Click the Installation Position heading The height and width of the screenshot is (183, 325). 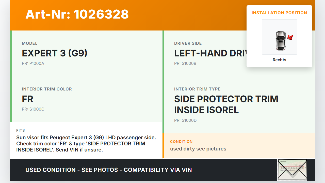coord(279,13)
